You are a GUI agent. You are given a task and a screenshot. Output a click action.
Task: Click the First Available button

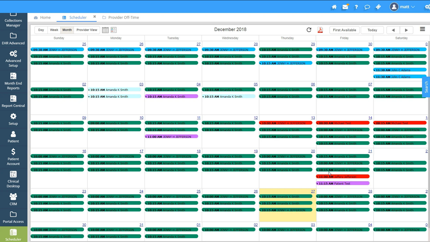click(x=344, y=30)
